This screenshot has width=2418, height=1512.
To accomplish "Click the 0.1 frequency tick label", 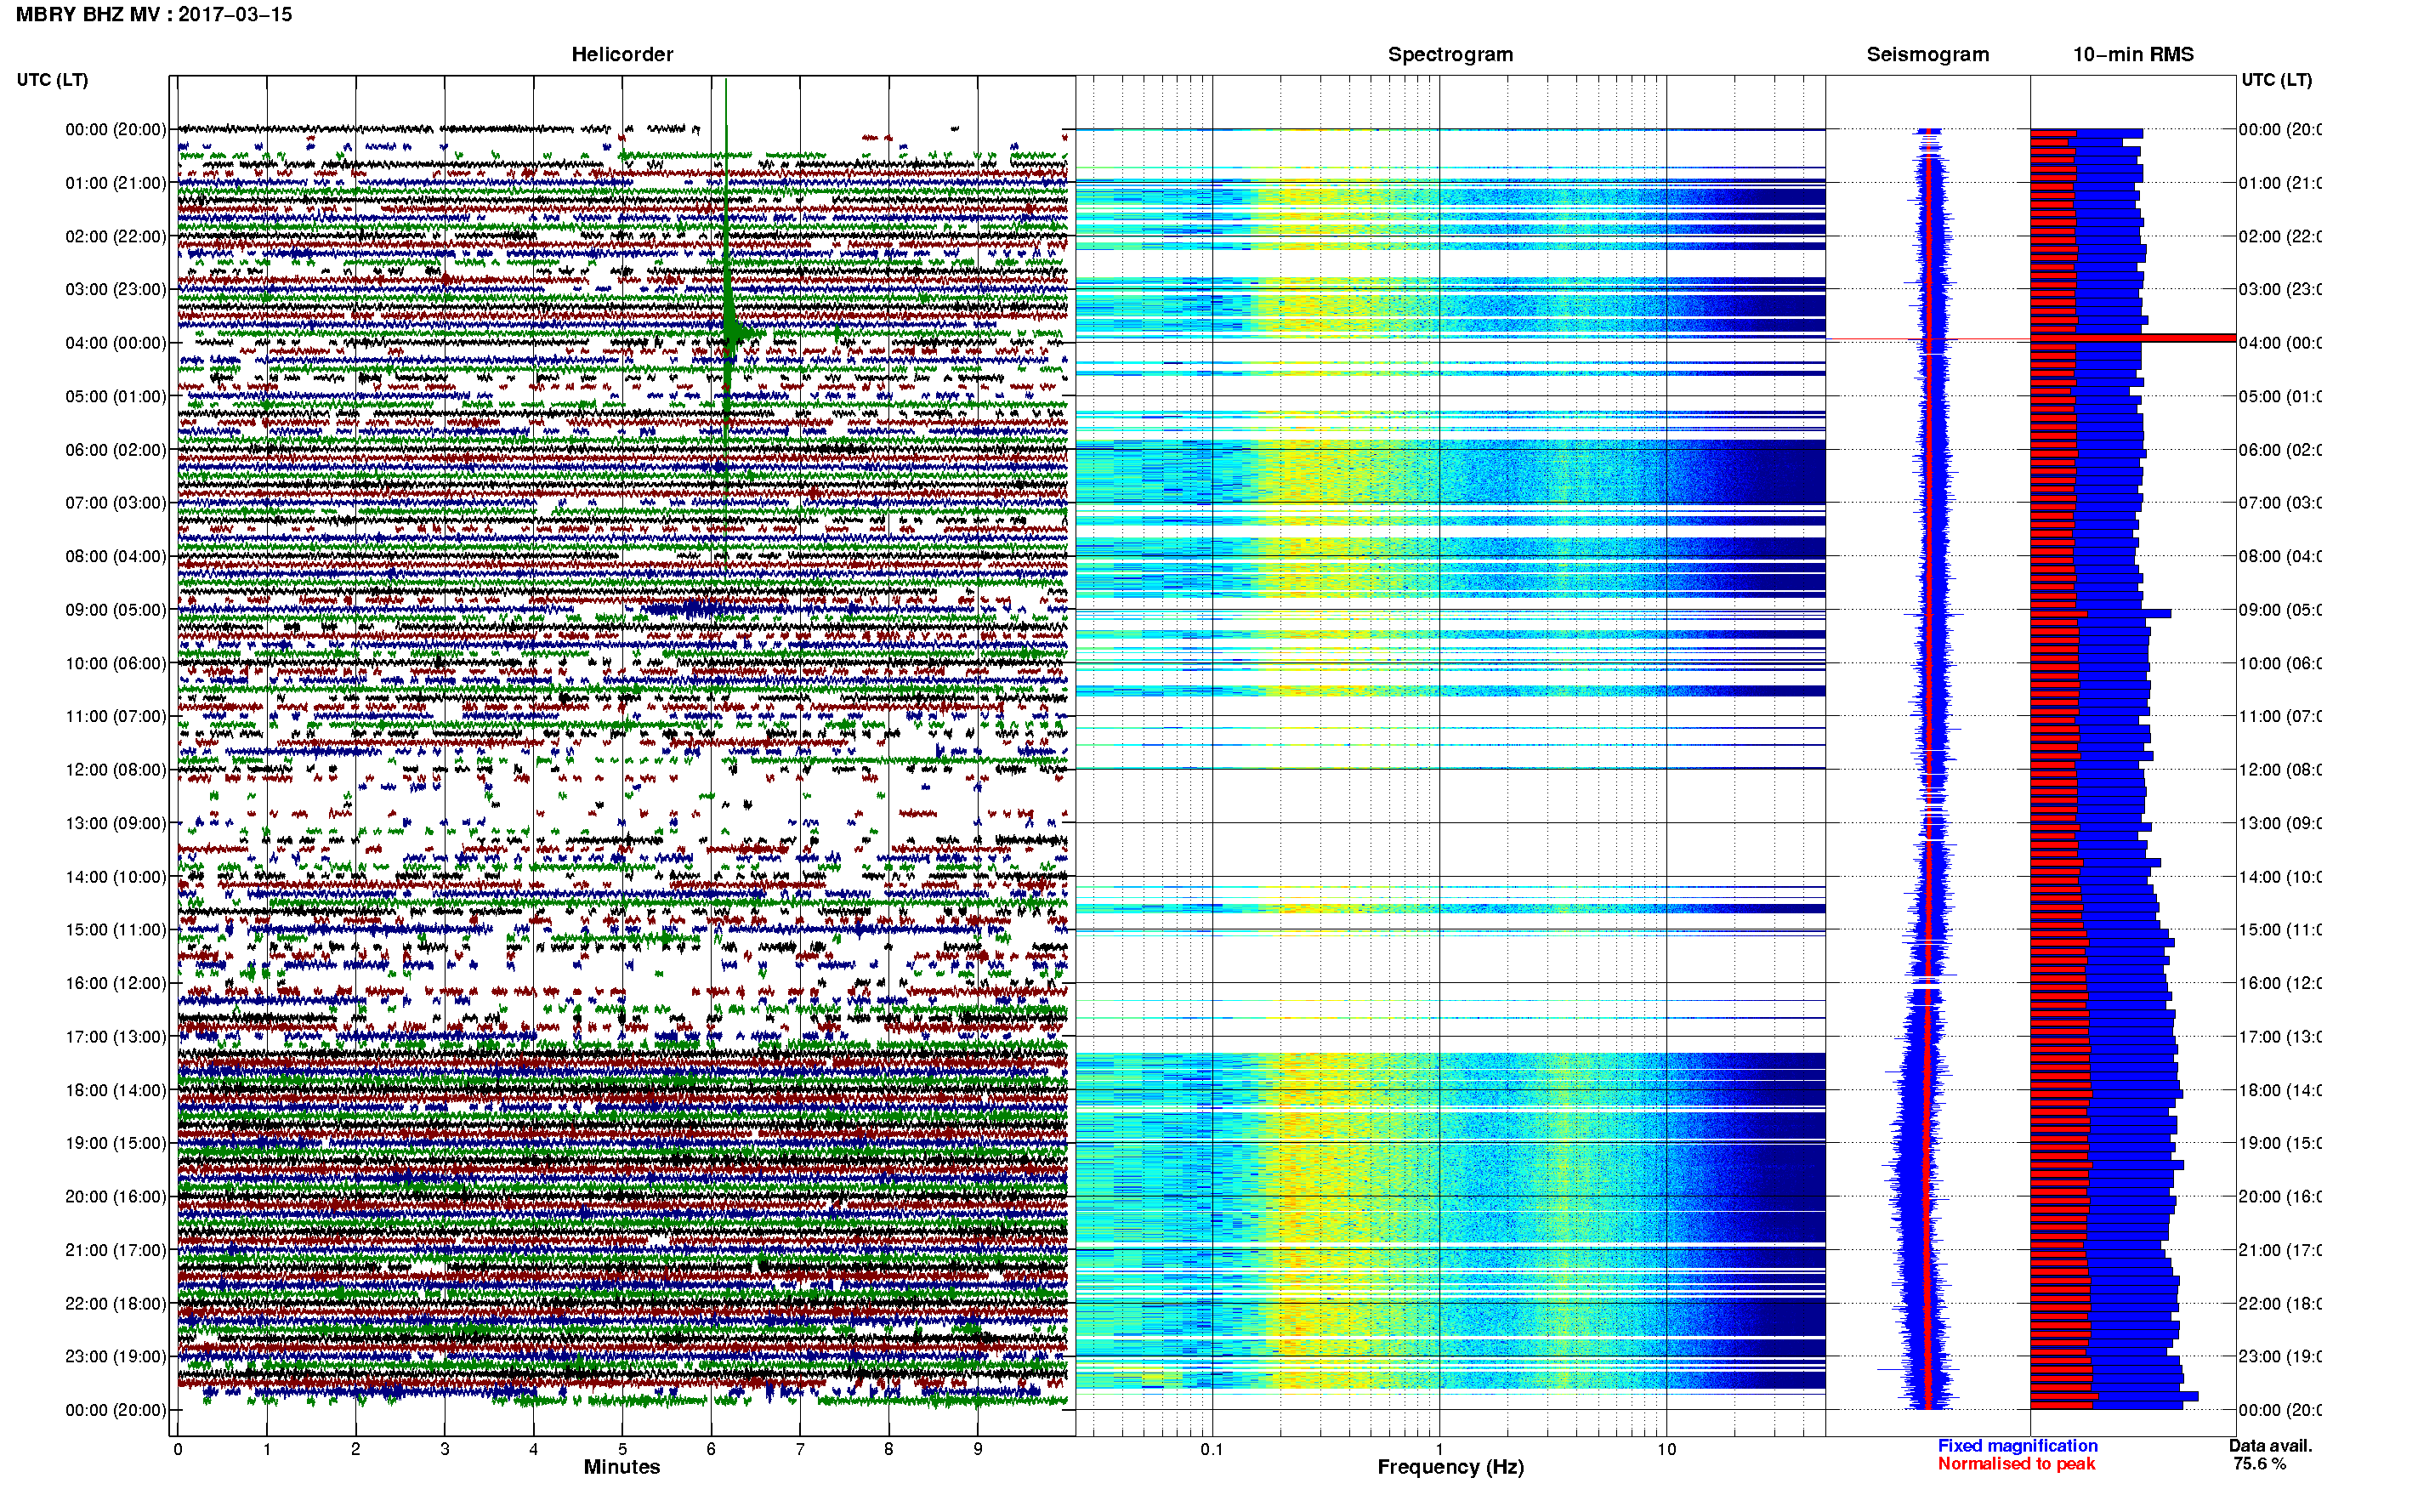I will pos(1212,1449).
